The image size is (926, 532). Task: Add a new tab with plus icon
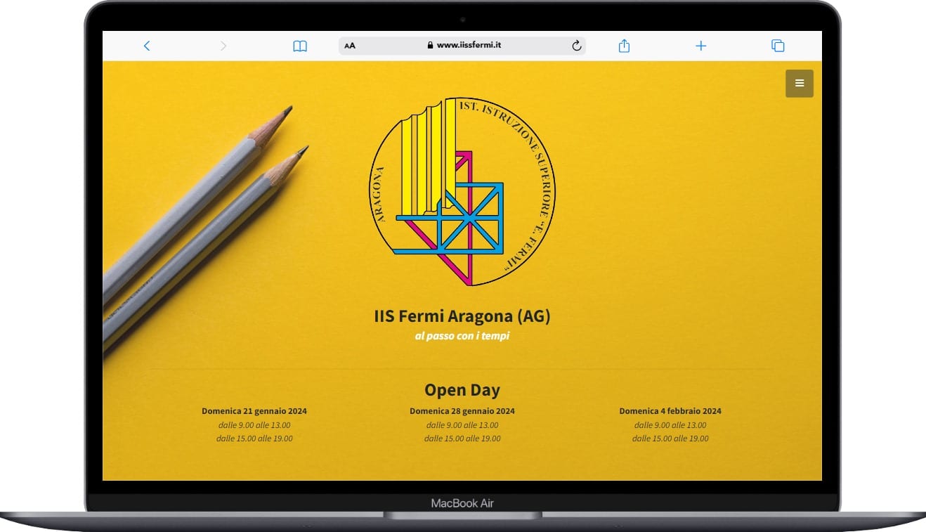[x=700, y=46]
